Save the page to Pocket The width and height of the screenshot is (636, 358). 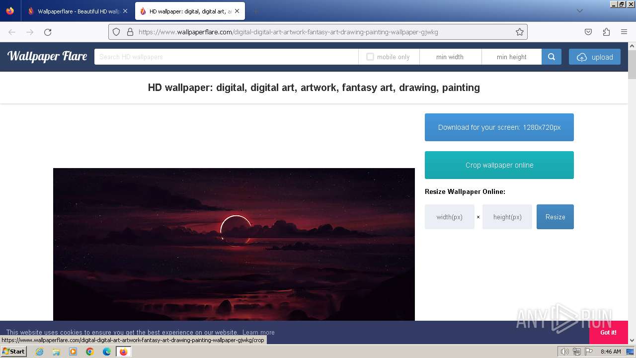click(x=588, y=32)
